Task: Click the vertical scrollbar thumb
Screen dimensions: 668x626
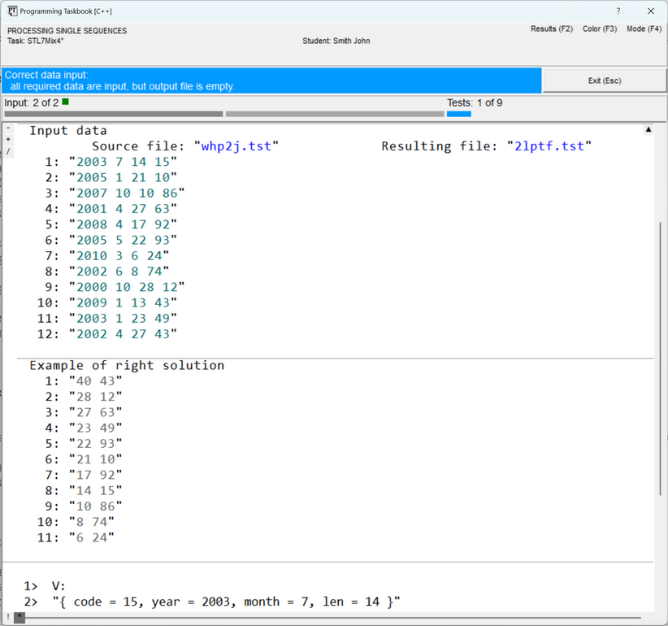Action: coord(658,358)
